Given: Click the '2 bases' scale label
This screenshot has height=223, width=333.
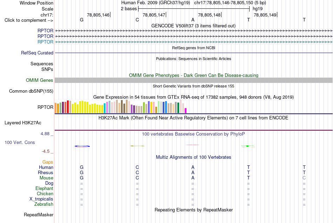Looking at the screenshot, I should click(x=129, y=9).
